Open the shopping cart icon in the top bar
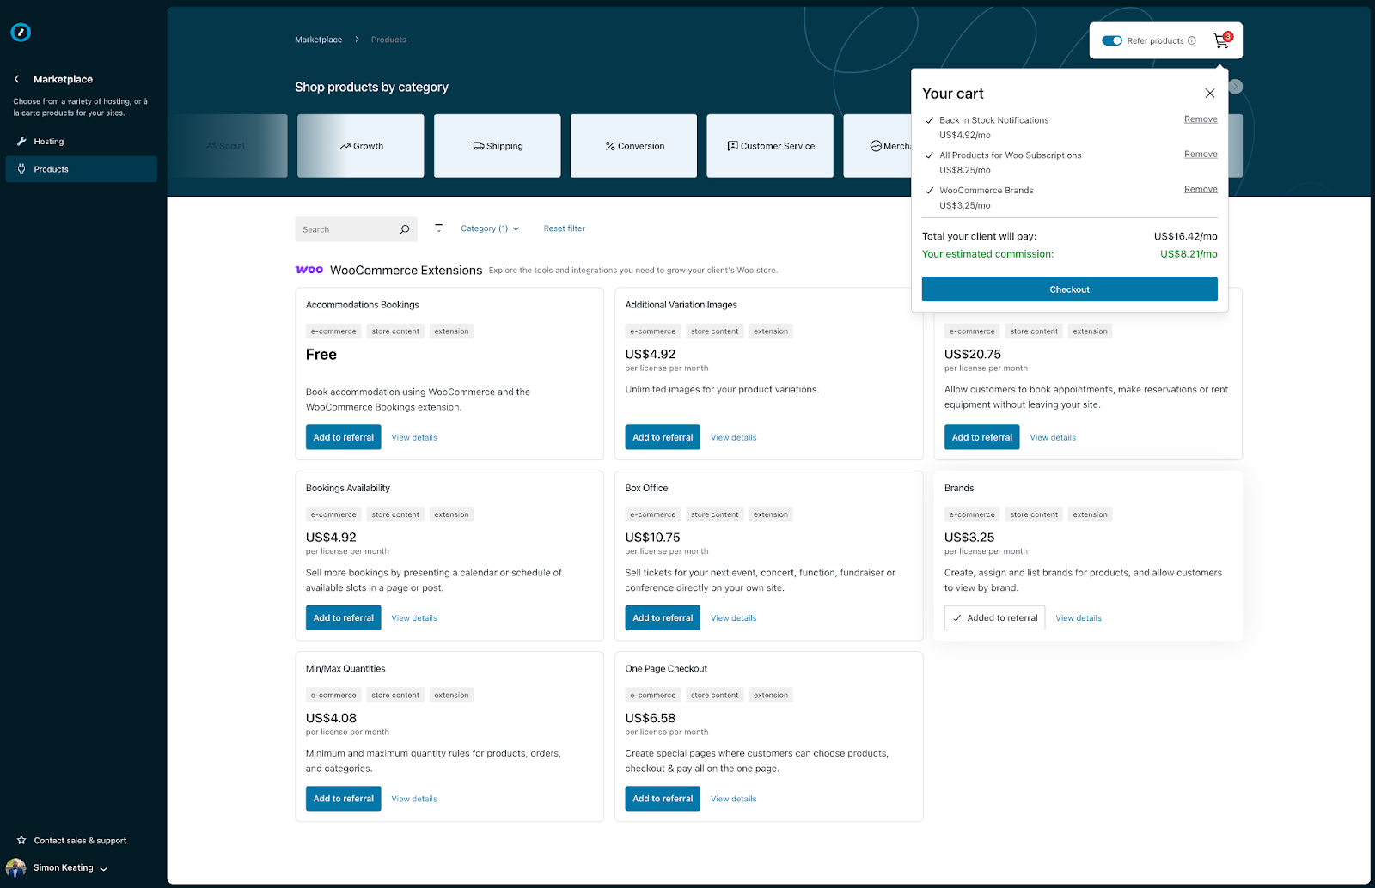 (1220, 40)
